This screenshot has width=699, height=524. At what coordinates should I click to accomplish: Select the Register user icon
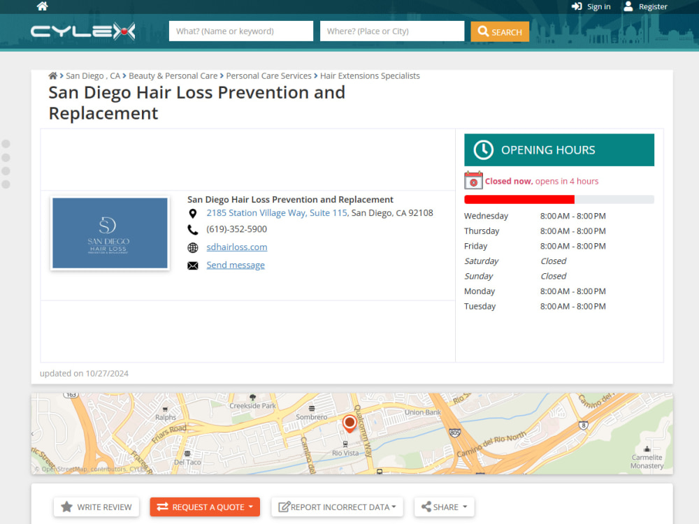[x=628, y=6]
